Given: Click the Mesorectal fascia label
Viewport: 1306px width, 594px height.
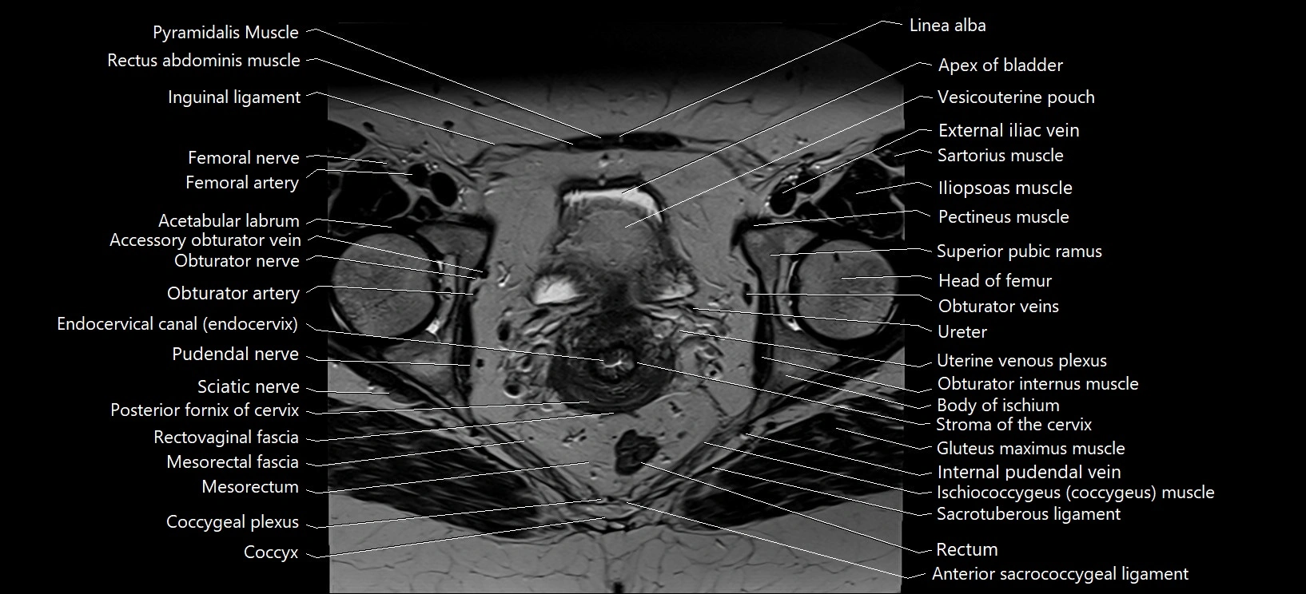Looking at the screenshot, I should [x=233, y=462].
